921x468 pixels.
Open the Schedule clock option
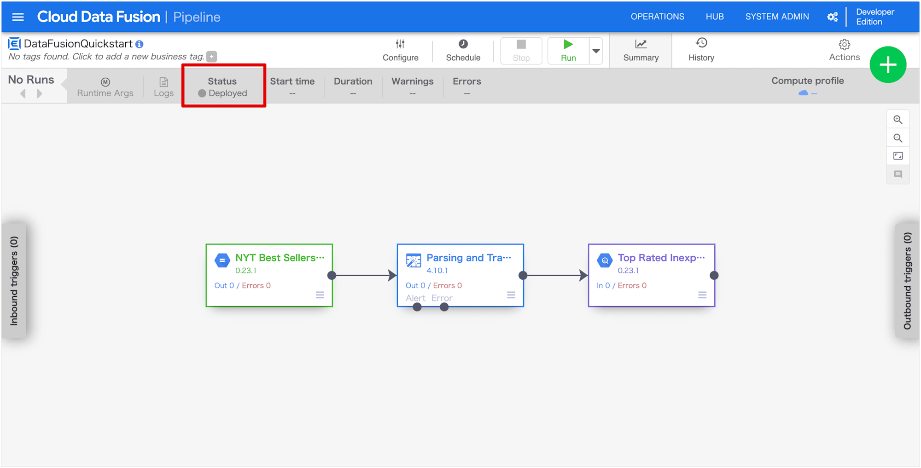(463, 50)
